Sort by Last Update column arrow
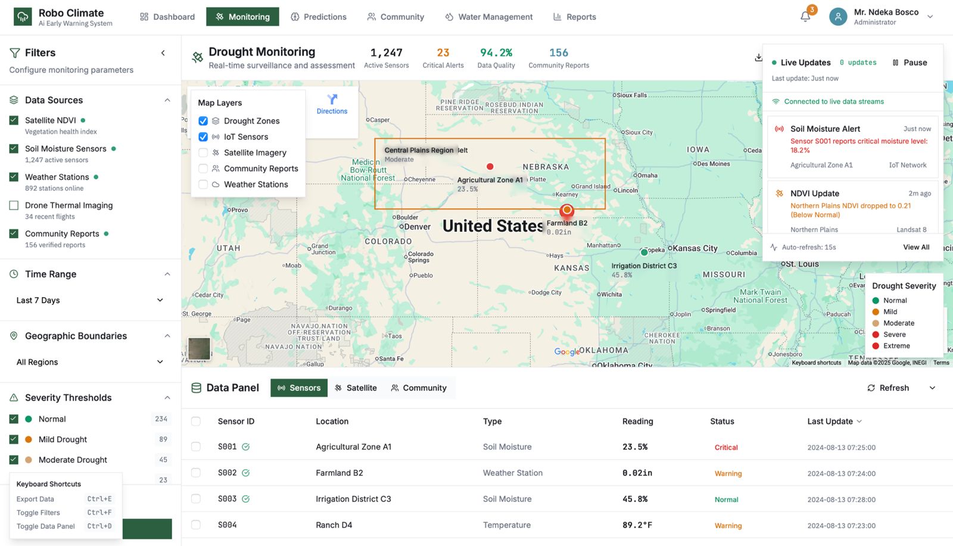 [859, 422]
